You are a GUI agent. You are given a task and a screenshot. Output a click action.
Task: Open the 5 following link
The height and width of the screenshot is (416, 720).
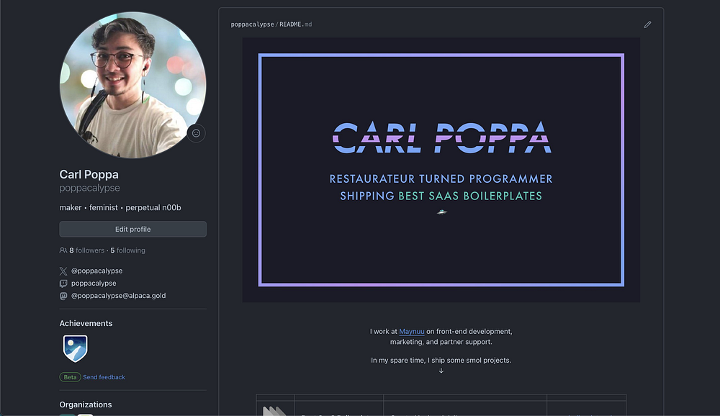[127, 250]
